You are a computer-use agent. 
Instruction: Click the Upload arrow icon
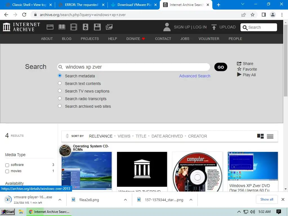pyautogui.click(x=214, y=27)
